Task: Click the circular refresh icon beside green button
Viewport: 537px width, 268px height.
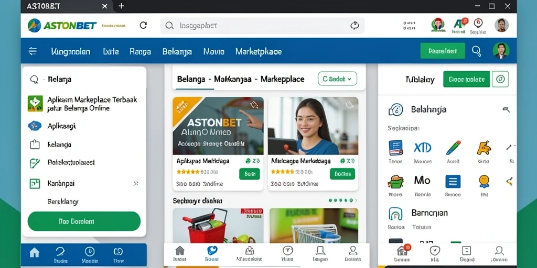Action: [x=500, y=80]
